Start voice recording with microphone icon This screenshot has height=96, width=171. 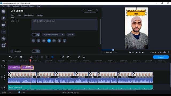click(x=84, y=57)
